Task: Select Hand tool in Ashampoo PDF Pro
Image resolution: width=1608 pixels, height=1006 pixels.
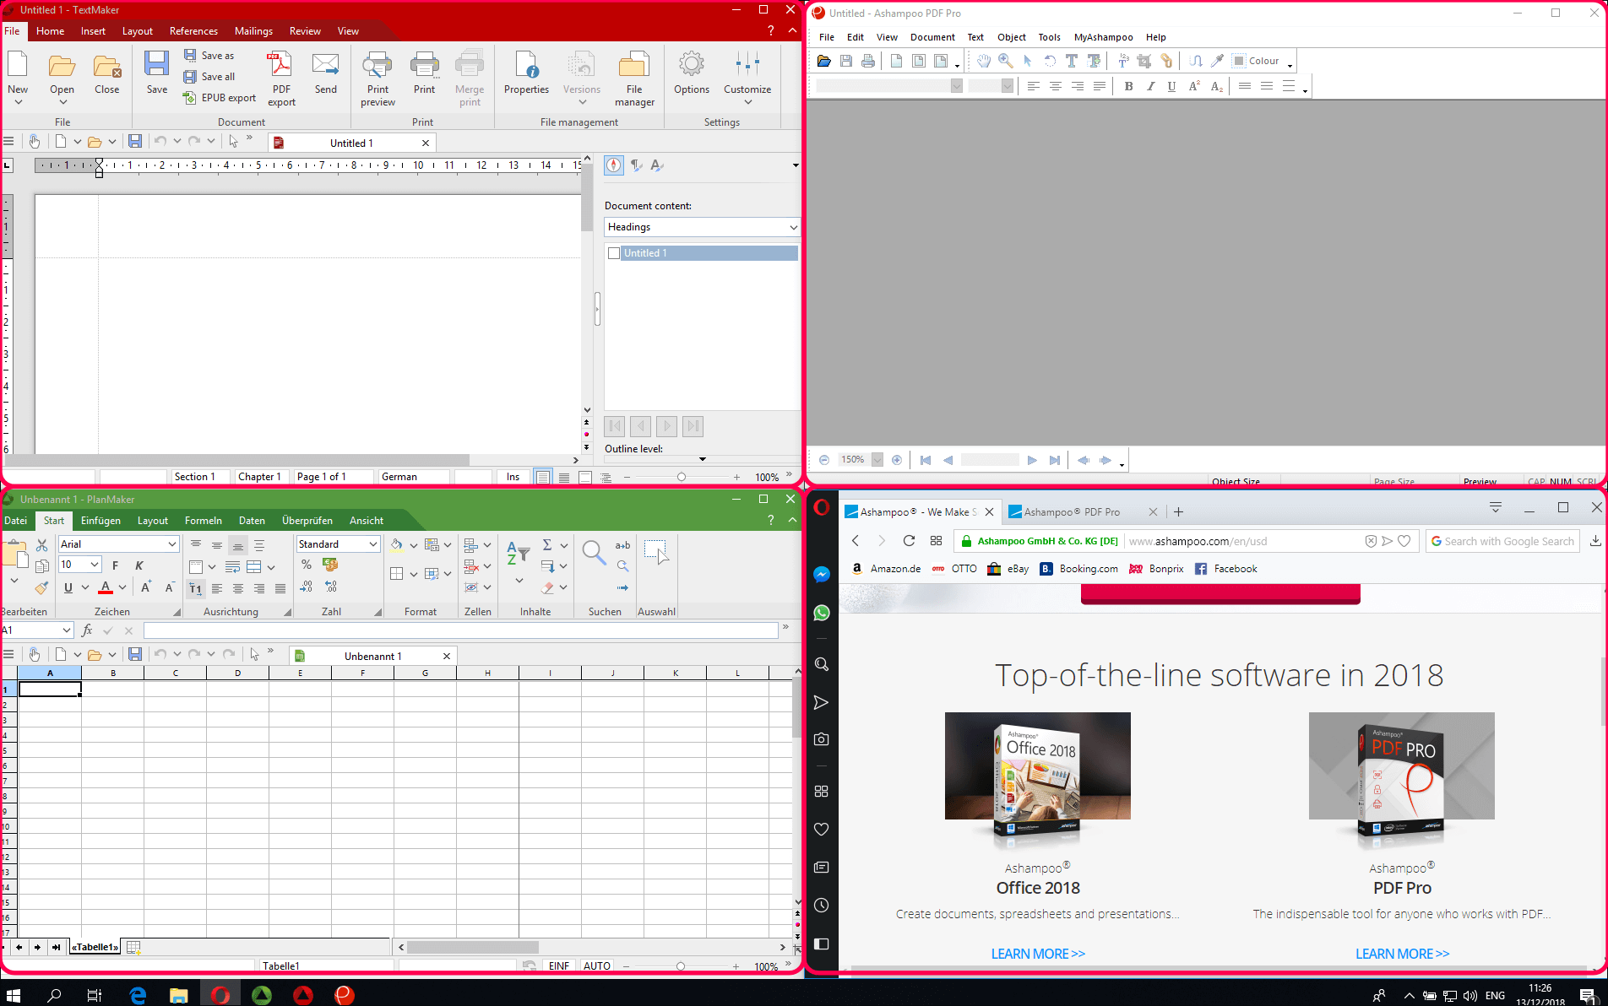Action: 984,61
